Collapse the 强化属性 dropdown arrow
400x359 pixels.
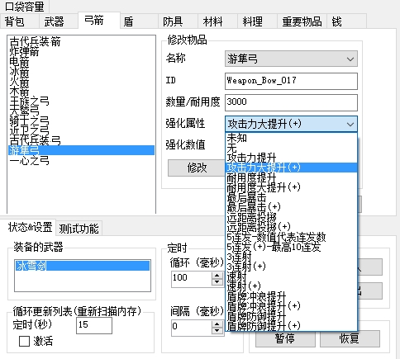point(350,124)
